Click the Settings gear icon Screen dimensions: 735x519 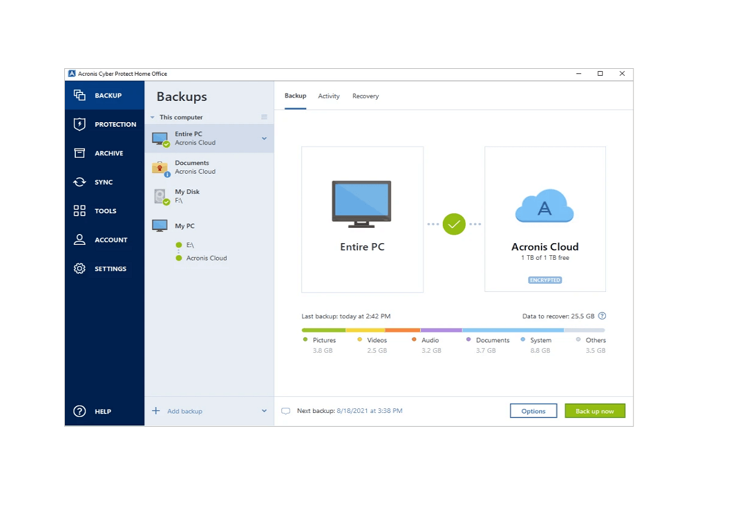coord(80,268)
